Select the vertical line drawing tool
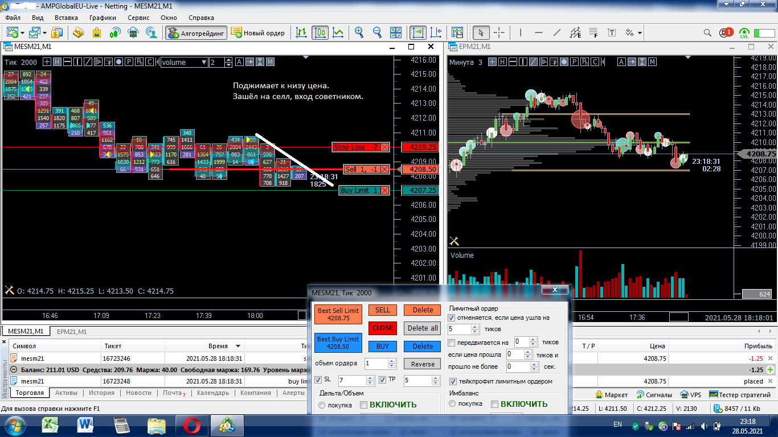The height and width of the screenshot is (437, 778). click(521, 32)
